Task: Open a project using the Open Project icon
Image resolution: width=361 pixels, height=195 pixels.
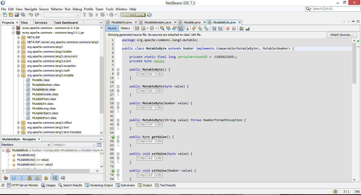Action: [x=17, y=15]
